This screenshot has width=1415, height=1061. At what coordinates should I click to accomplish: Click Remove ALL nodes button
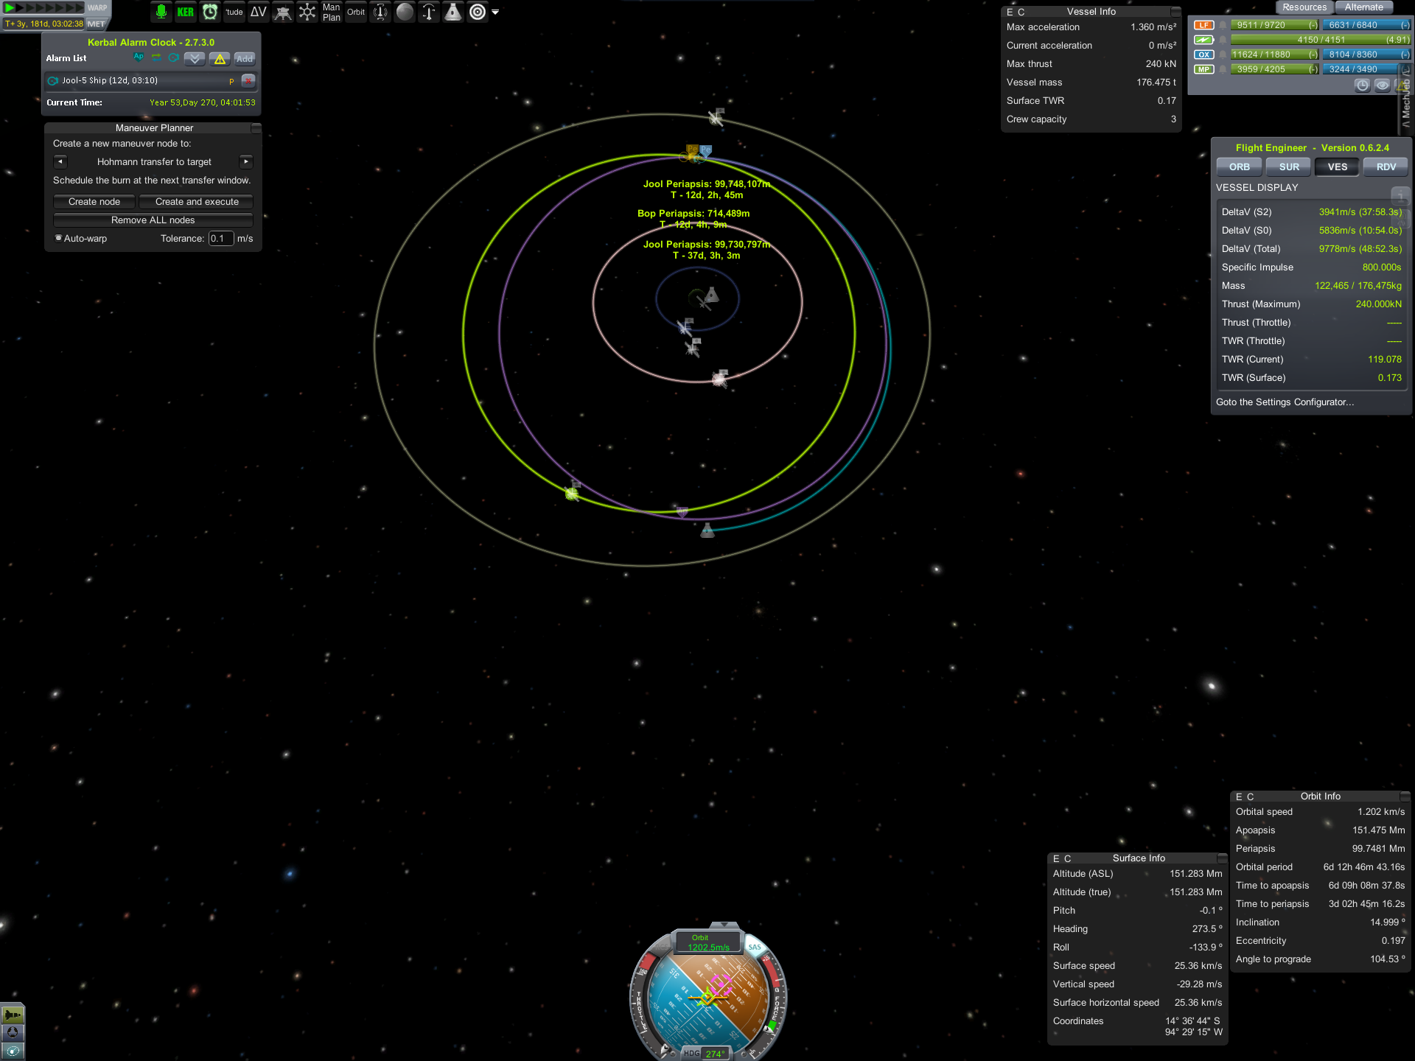click(x=153, y=220)
